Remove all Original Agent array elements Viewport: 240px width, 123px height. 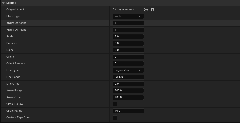[x=152, y=10]
